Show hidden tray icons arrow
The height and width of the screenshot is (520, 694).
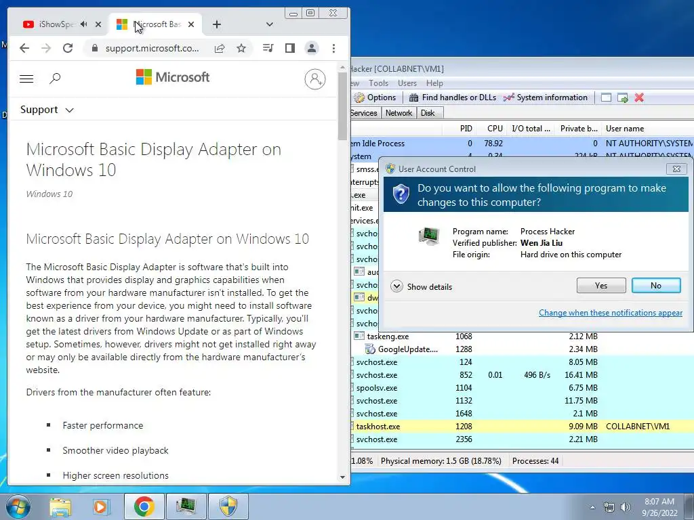[592, 507]
